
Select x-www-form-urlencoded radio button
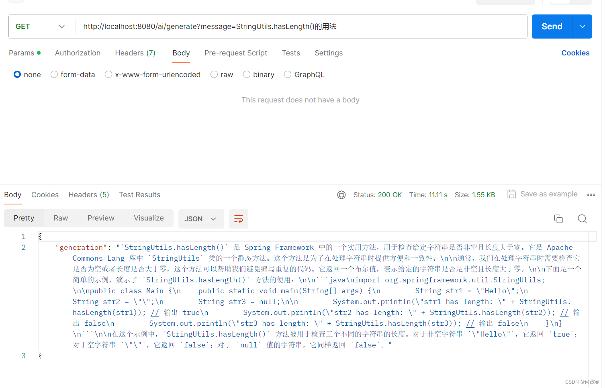108,74
